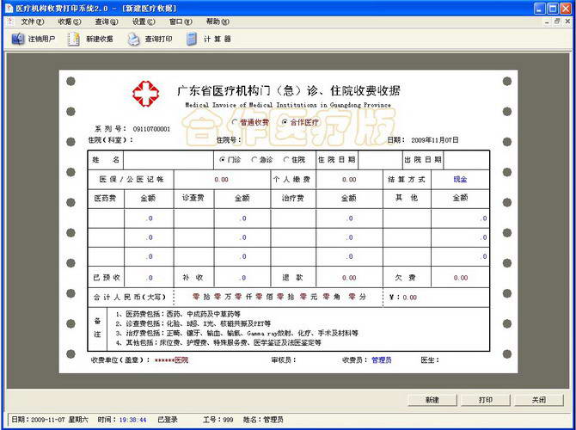Click first row amount under 医药费

coord(149,218)
